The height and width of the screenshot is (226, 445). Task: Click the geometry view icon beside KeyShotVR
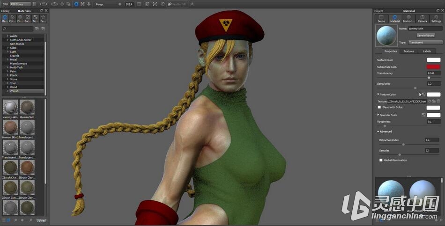(x=192, y=4)
